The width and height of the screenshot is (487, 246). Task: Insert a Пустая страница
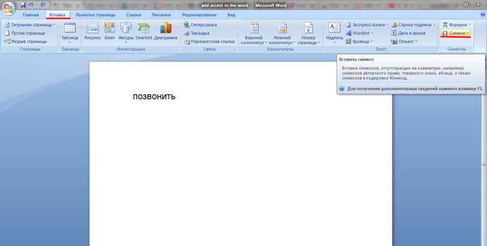click(25, 33)
